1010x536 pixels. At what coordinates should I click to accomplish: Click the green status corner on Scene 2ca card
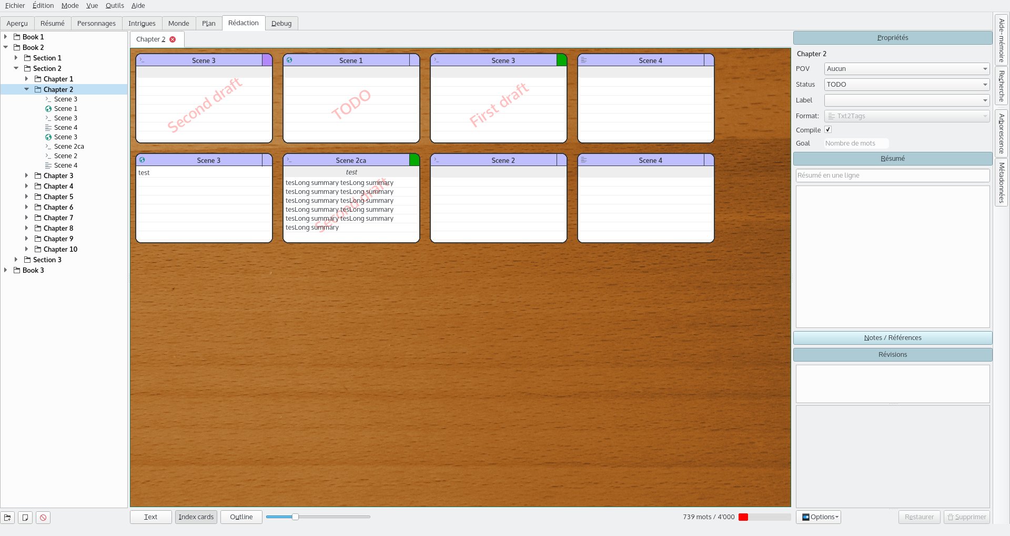coord(414,159)
